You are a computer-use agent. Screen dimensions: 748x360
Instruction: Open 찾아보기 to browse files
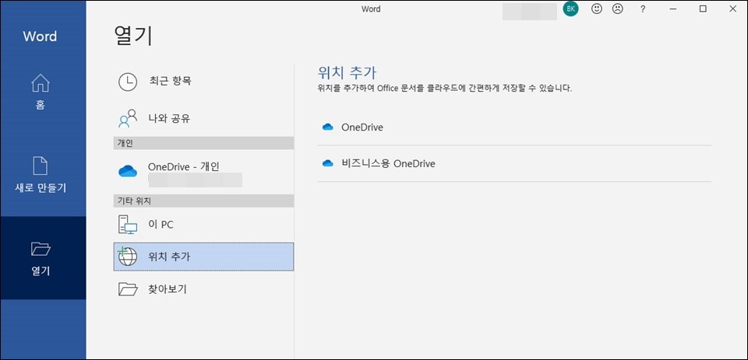[x=203, y=289]
